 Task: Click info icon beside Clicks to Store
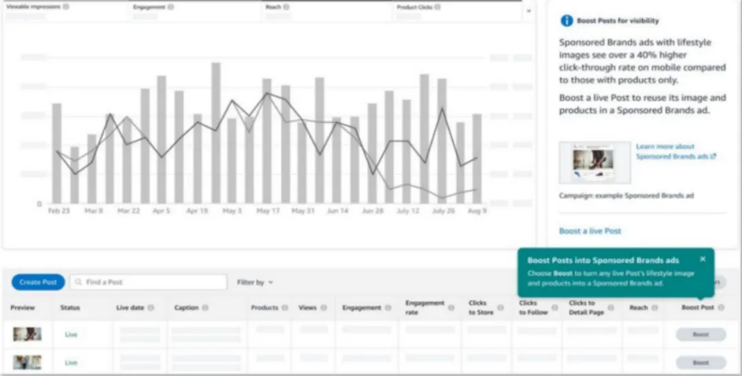tap(501, 307)
